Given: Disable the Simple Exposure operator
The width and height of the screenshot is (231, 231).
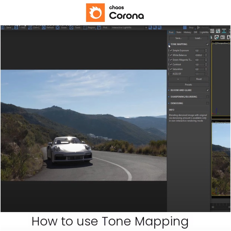Looking at the screenshot, I should tap(171, 50).
